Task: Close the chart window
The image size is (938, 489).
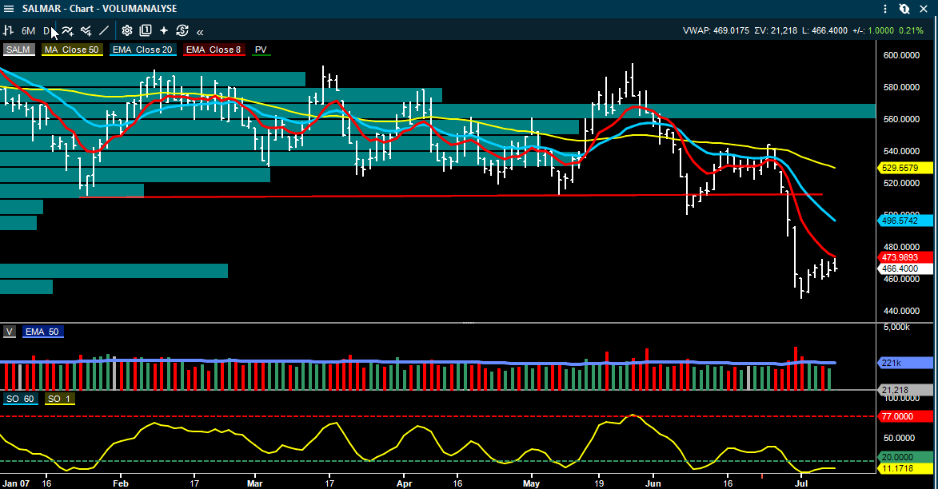Action: click(x=924, y=8)
